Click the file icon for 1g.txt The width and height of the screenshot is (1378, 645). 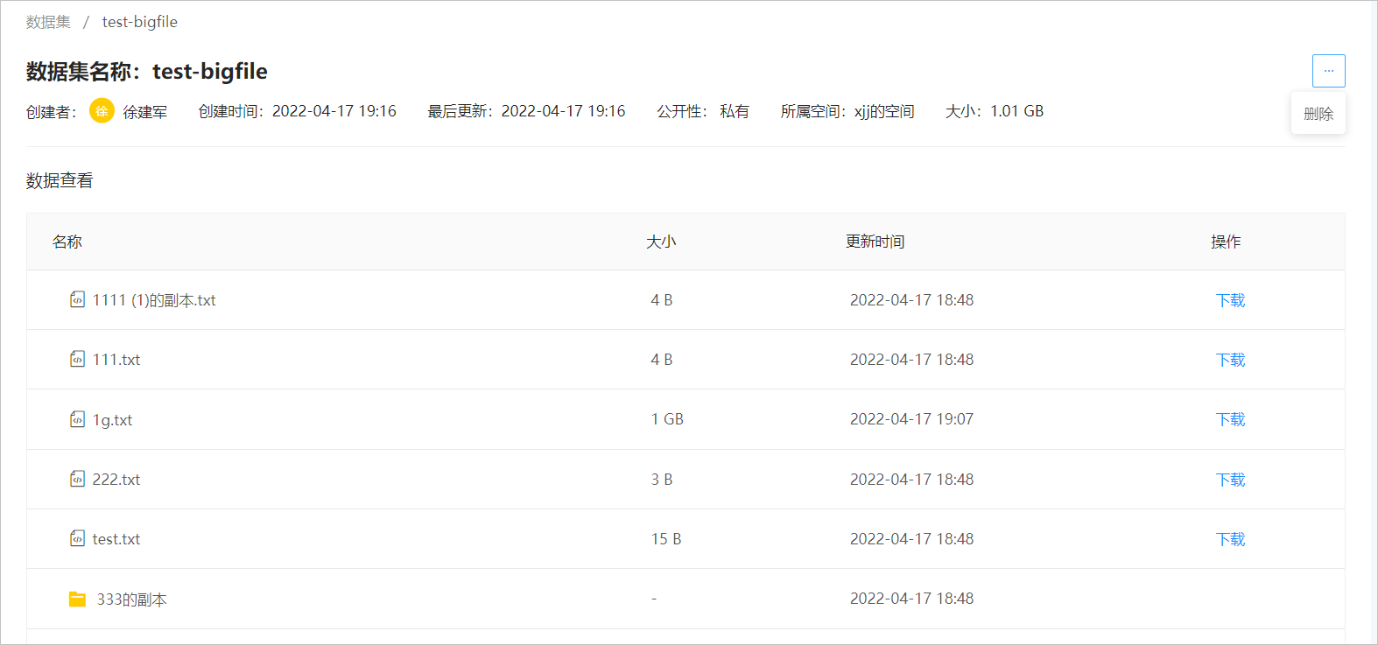pos(77,419)
